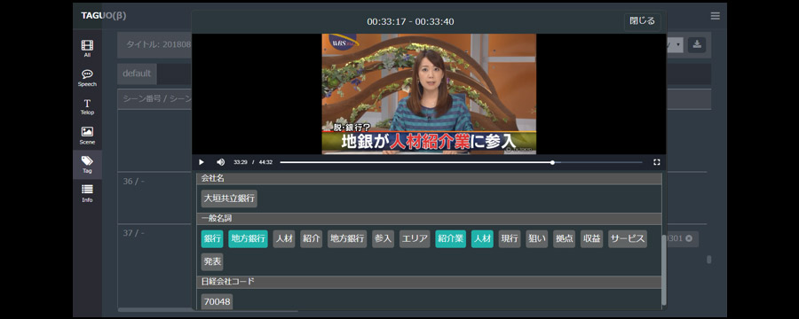The image size is (799, 319).
Task: Toggle the highlighted 銀行 tag
Action: tap(212, 239)
